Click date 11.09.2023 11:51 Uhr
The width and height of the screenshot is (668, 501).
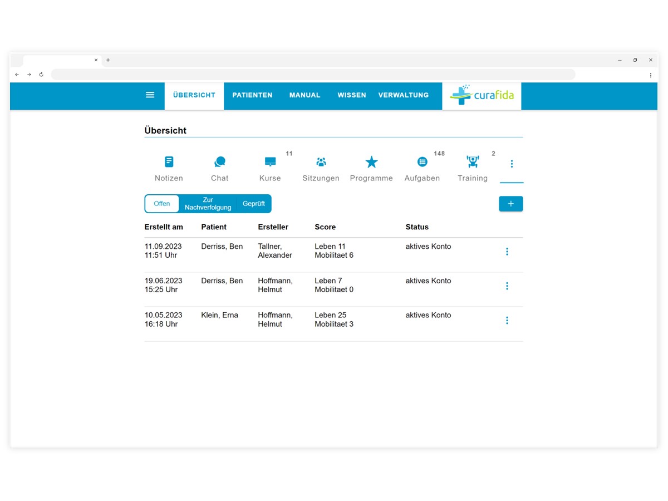pos(163,251)
